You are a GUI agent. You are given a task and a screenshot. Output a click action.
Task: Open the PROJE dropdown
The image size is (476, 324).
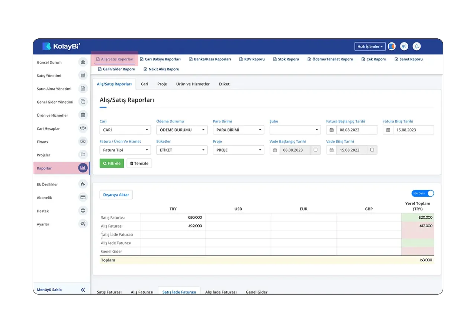tap(238, 150)
